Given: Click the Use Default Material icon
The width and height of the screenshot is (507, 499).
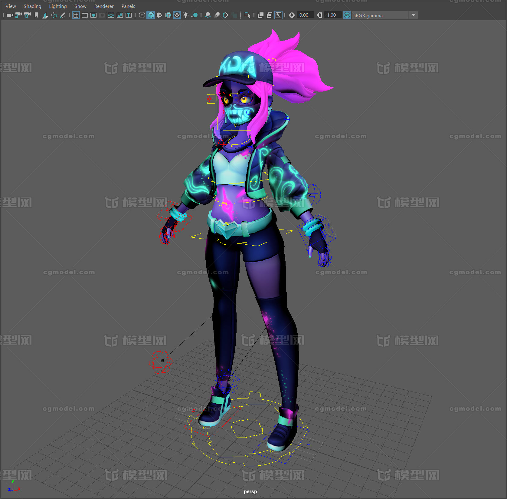Looking at the screenshot, I should tap(159, 15).
